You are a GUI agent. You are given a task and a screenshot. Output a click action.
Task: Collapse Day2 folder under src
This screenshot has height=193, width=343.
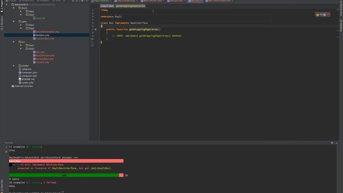pyautogui.click(x=21, y=49)
